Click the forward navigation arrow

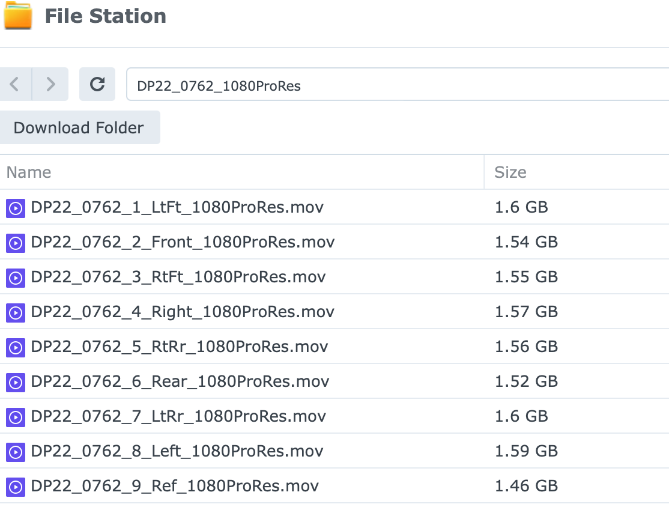pyautogui.click(x=51, y=84)
